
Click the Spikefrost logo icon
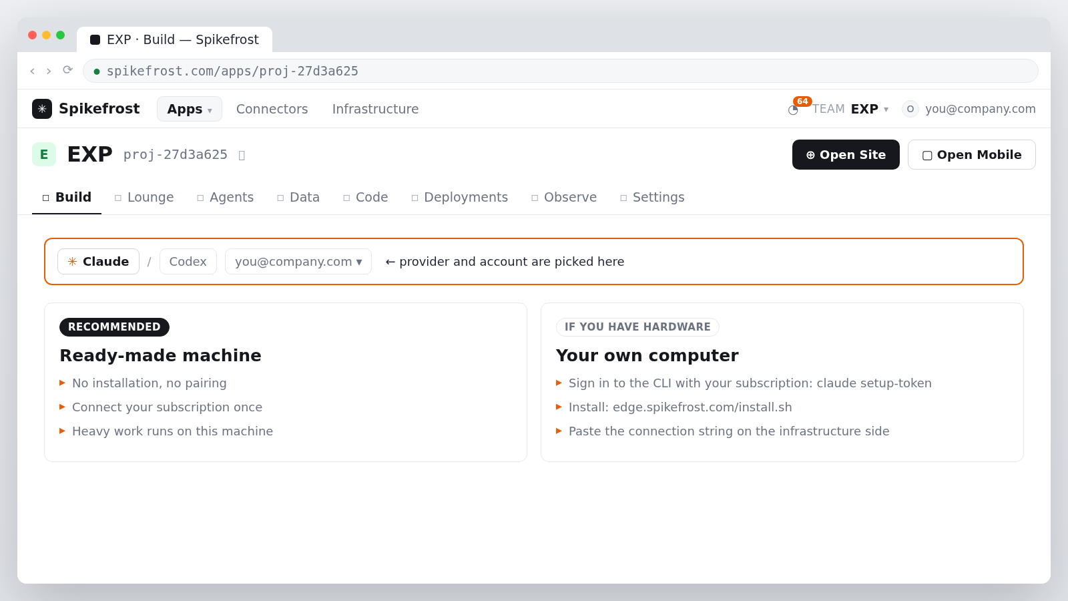tap(42, 109)
